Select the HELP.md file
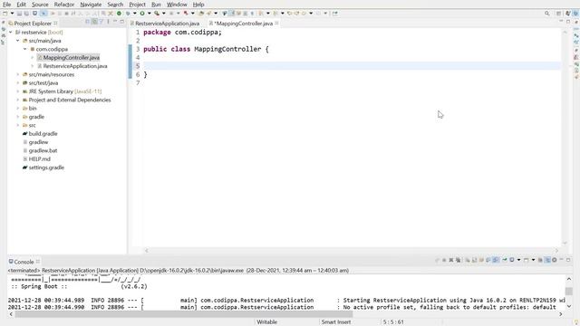Viewport: 580px width, 326px height. click(39, 159)
